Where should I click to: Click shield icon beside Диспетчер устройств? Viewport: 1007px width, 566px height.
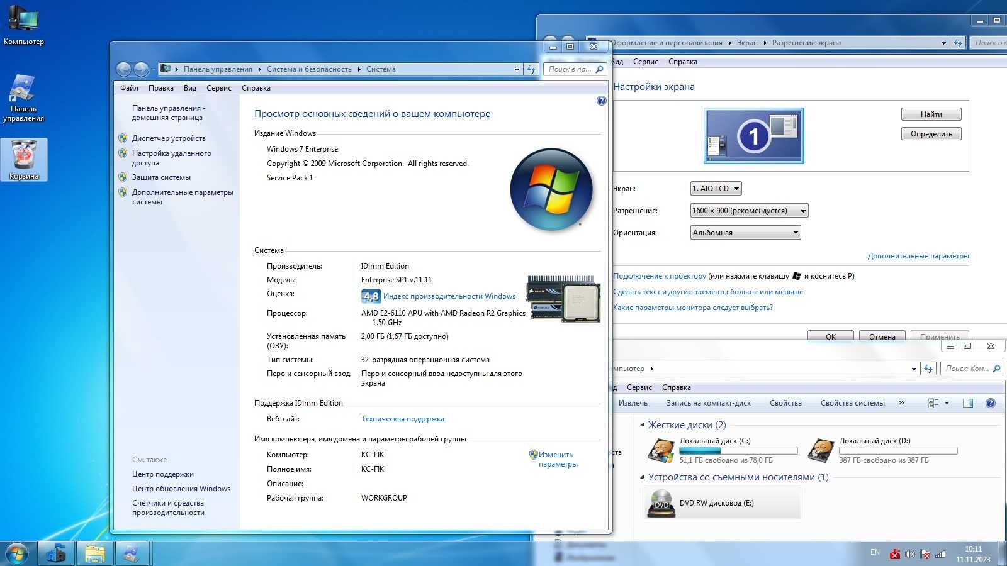(123, 138)
